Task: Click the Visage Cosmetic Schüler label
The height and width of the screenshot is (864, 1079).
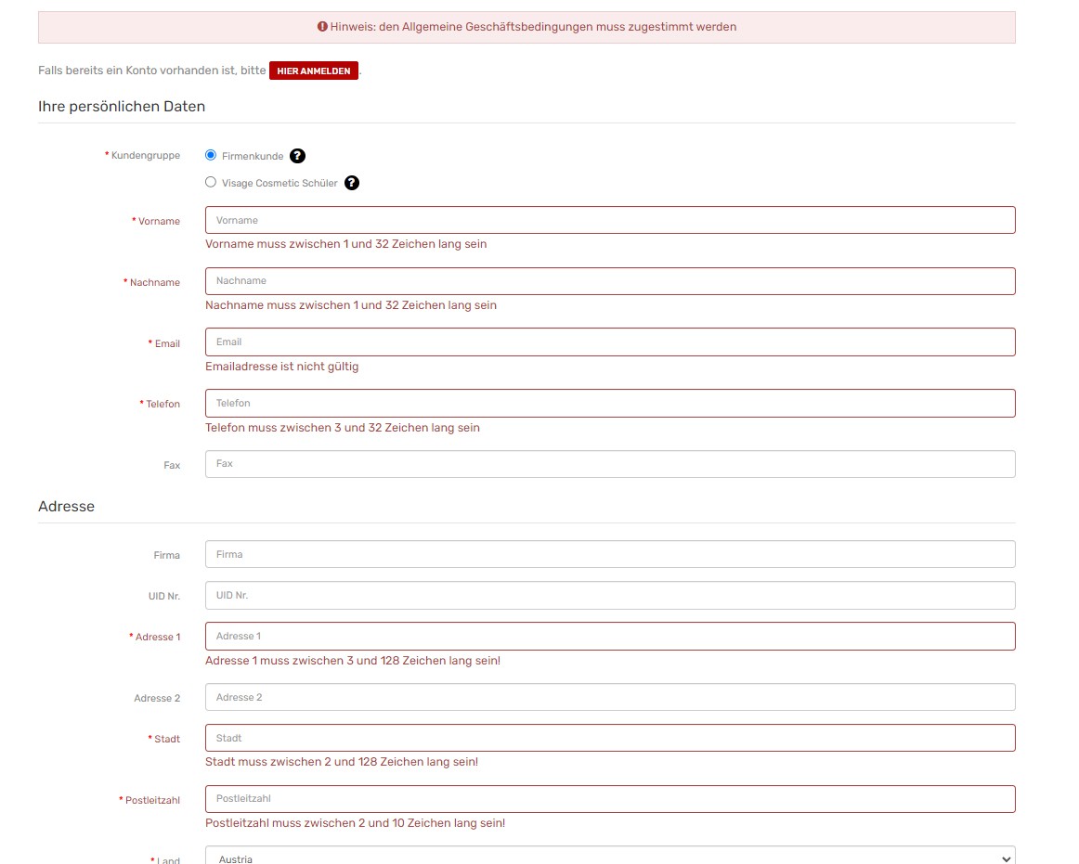Action: coord(279,184)
